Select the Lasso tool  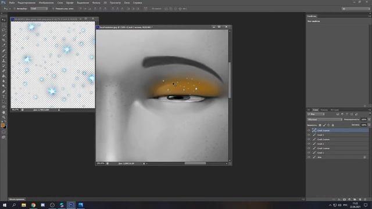coord(3,30)
